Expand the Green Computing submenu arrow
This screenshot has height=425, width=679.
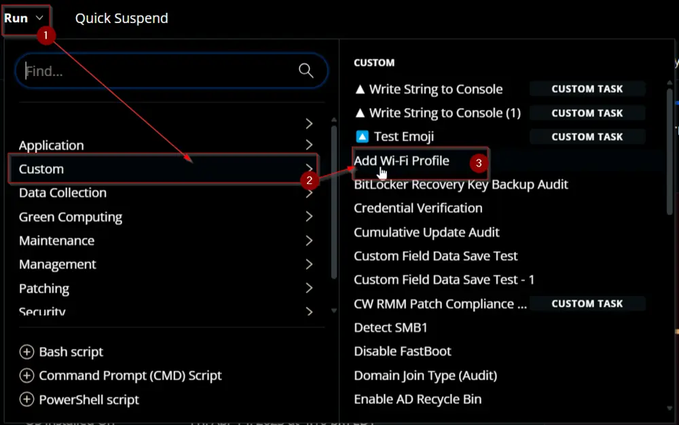[x=309, y=217]
